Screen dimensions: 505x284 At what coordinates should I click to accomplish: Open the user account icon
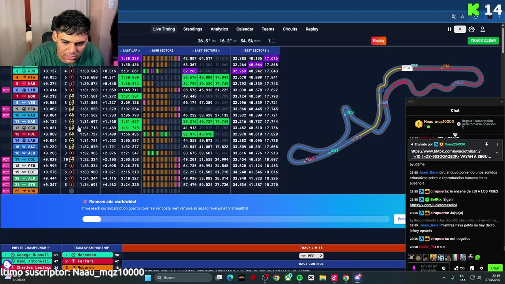pos(483,29)
